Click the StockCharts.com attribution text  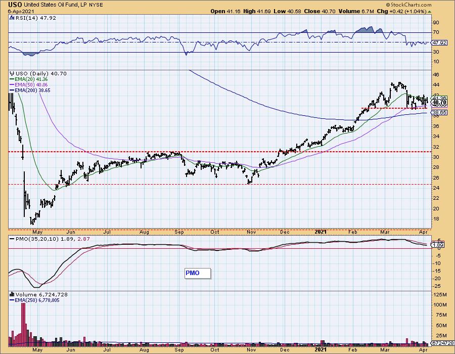click(408, 5)
